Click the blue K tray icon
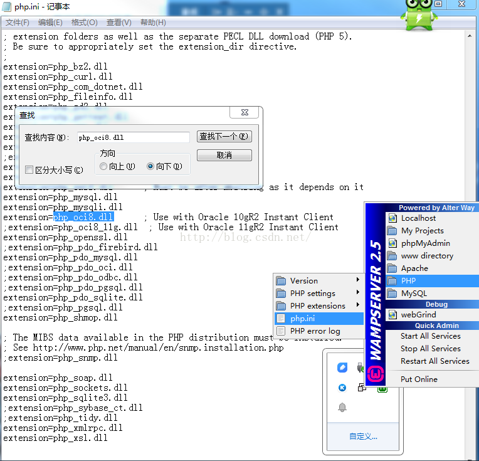 click(342, 388)
